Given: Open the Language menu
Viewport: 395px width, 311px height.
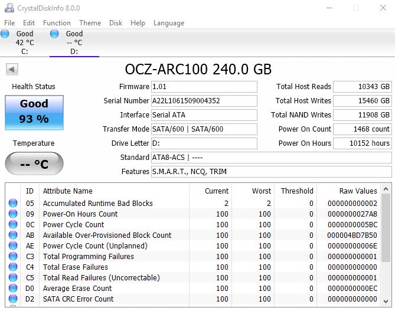Looking at the screenshot, I should pos(169,23).
